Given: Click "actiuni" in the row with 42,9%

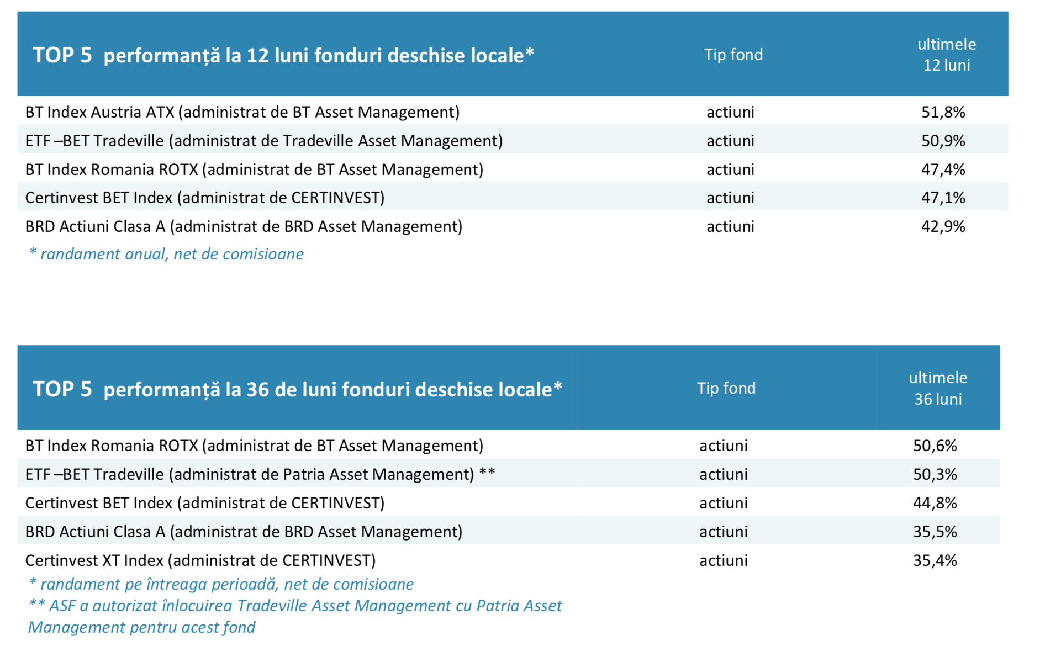Looking at the screenshot, I should click(x=730, y=226).
